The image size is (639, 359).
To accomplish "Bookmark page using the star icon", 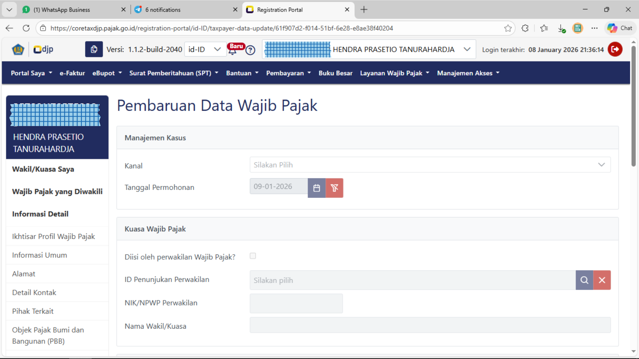I will click(x=508, y=28).
